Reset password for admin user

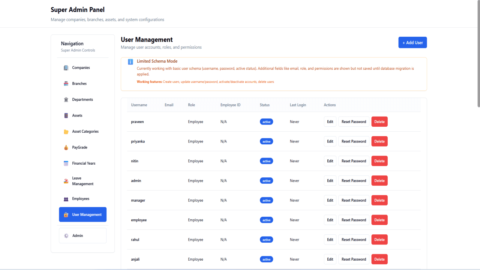point(354,181)
